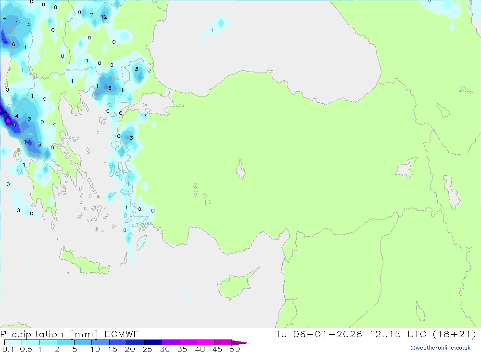Click the "12..15 UTC" time text
This screenshot has height=352, width=481.
tap(398, 334)
